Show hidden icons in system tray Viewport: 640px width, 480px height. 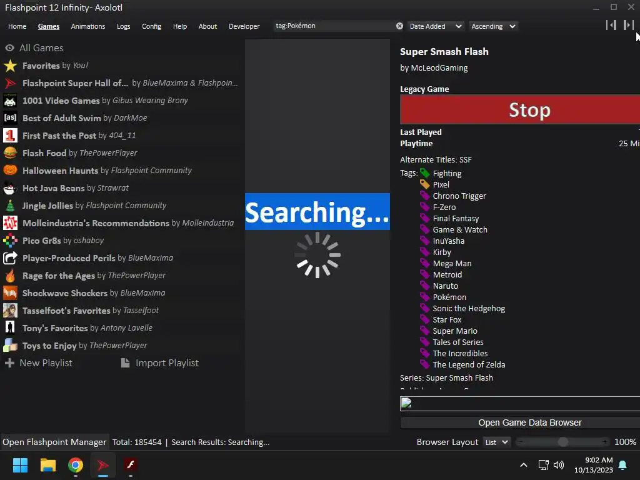(x=524, y=465)
